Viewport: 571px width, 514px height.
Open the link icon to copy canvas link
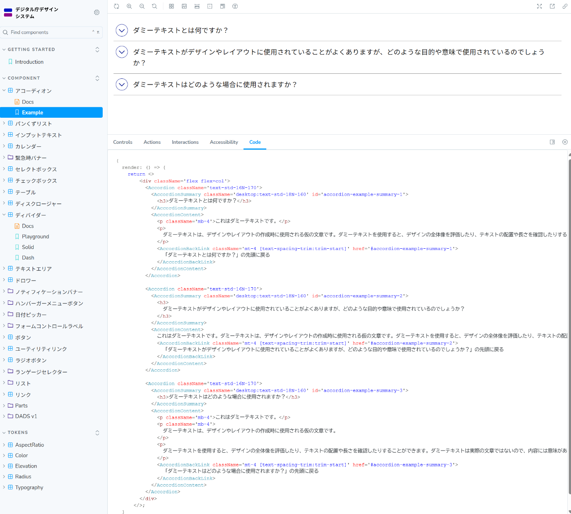(565, 6)
